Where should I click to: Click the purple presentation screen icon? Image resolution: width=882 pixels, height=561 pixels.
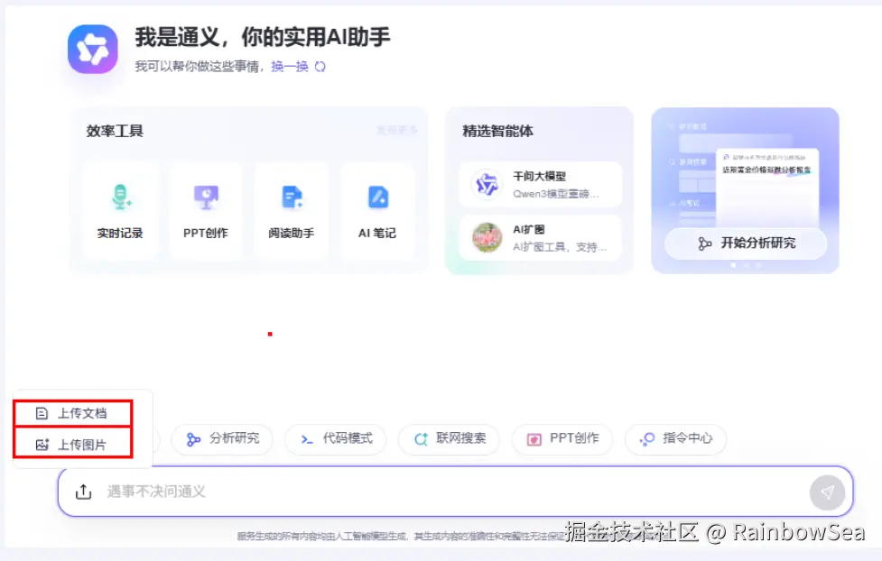coord(206,198)
